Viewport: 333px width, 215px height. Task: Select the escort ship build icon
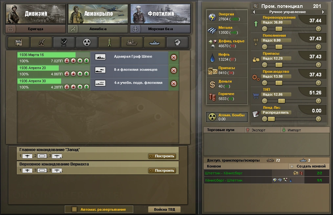(155, 43)
